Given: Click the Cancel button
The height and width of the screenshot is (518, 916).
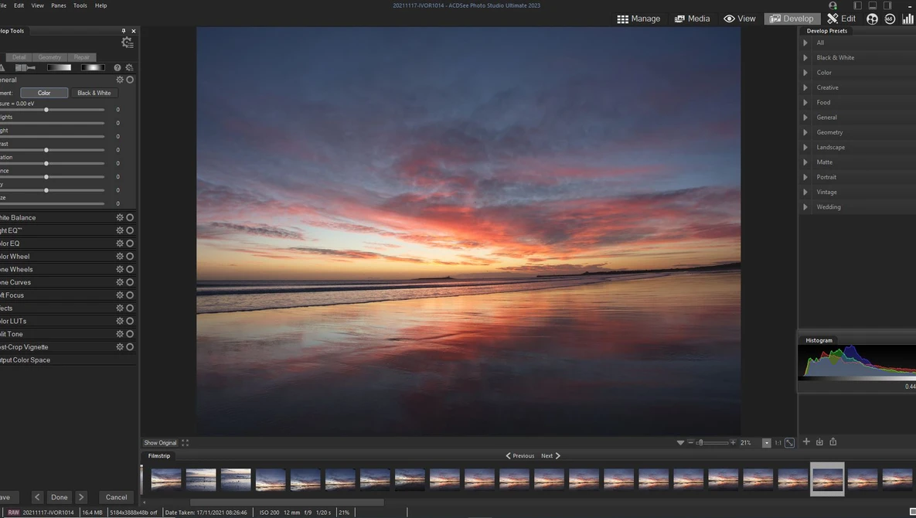Looking at the screenshot, I should [x=116, y=497].
